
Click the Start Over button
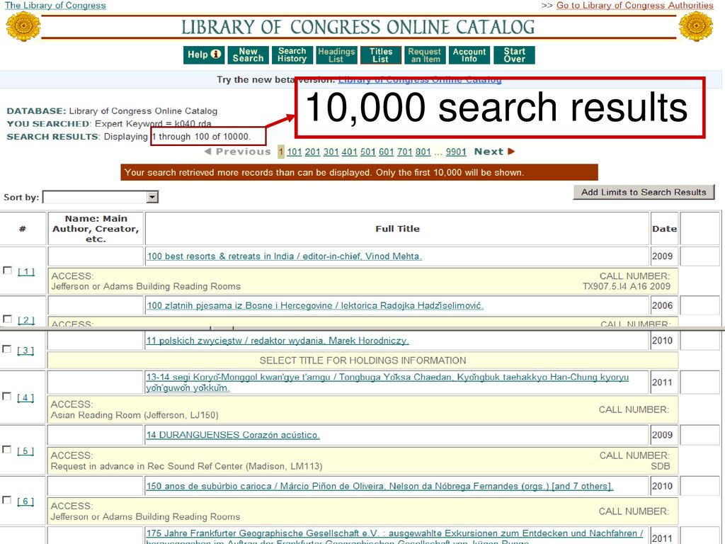pos(514,55)
